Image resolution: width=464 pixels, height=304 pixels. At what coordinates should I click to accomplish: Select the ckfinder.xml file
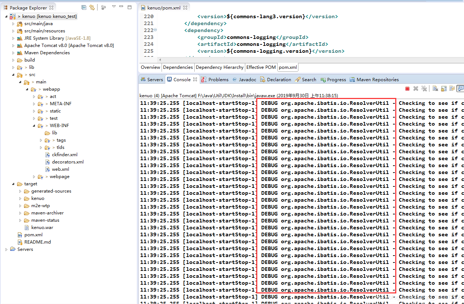coord(65,155)
